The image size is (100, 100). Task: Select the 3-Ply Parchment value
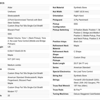[81, 20]
